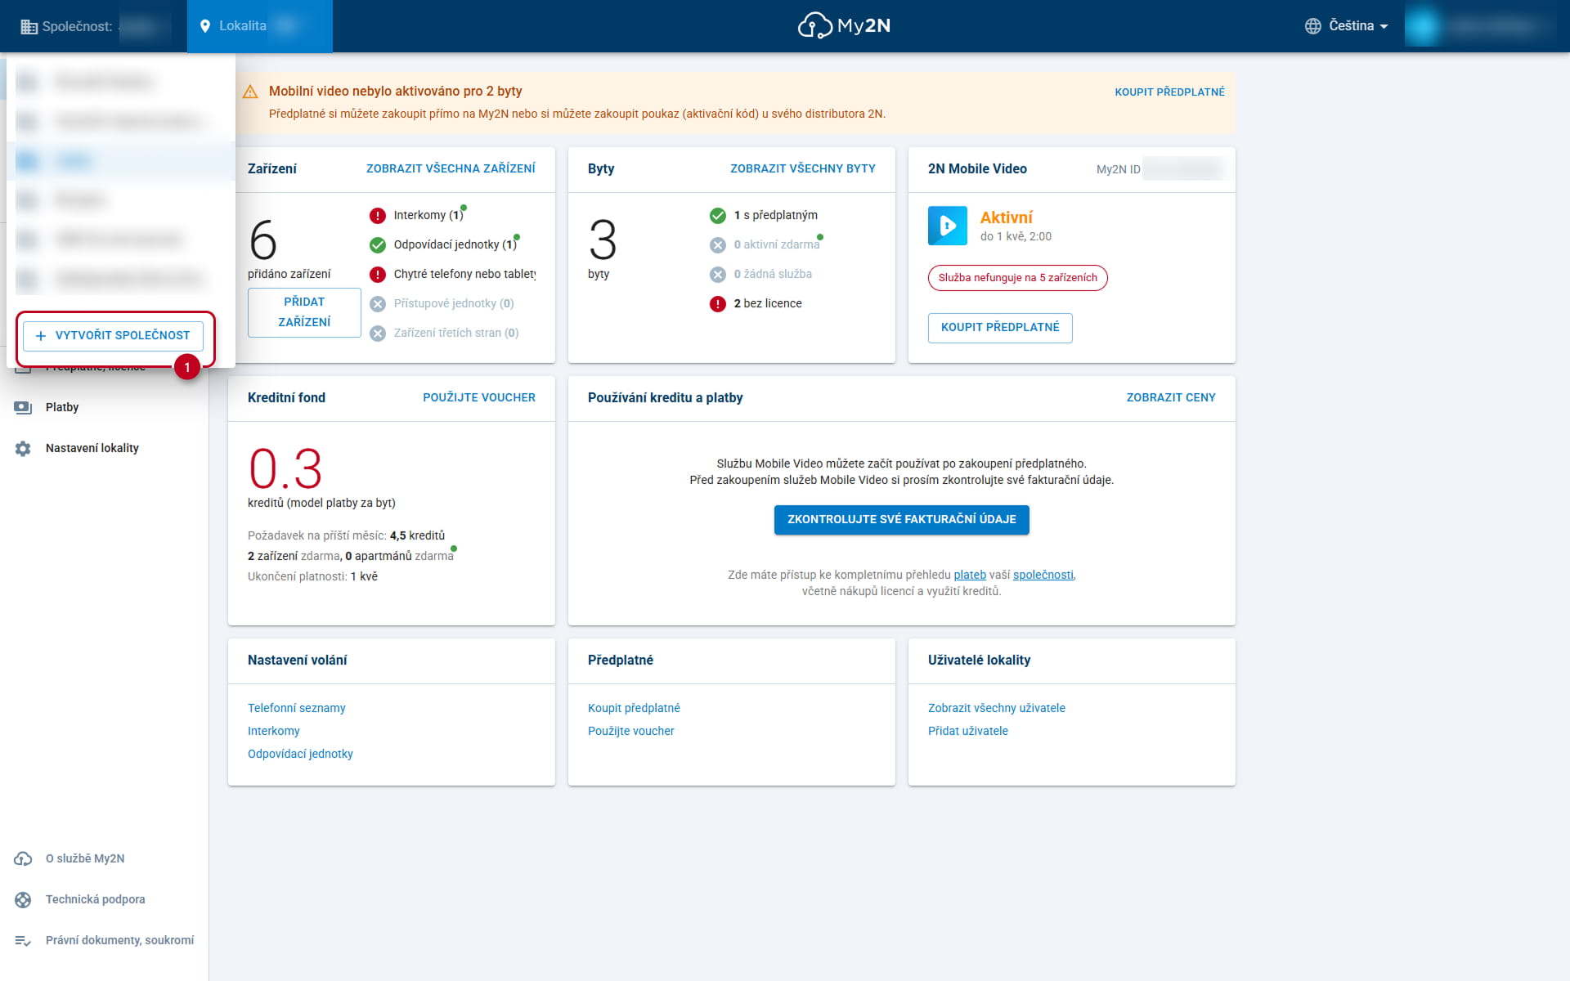The height and width of the screenshot is (981, 1570).
Task: Click the globe language icon
Action: [x=1312, y=26]
